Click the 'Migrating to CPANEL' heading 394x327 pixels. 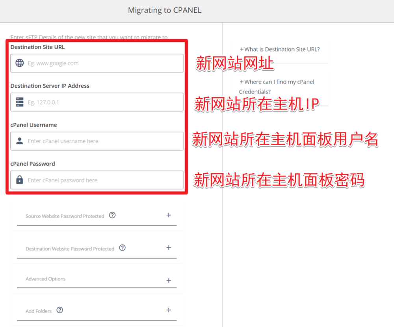pos(165,10)
